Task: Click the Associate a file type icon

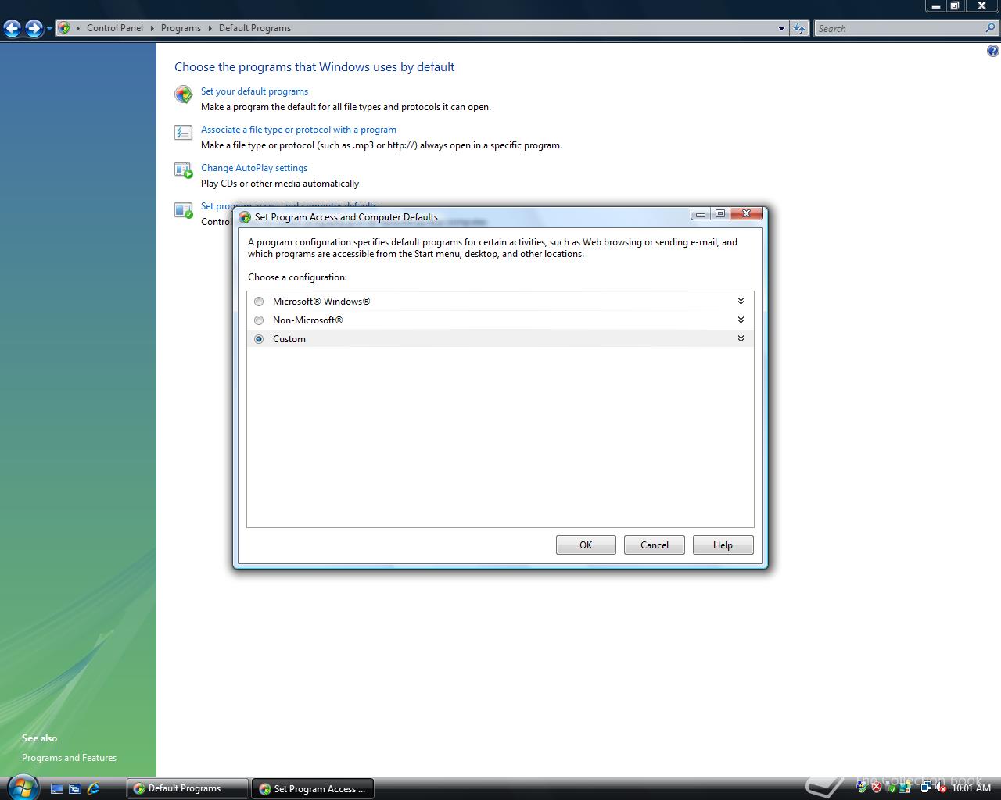Action: (x=183, y=133)
